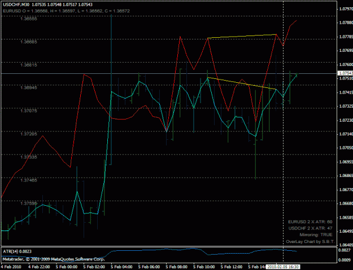Click the EURUSD overlay level 1.36685

click(29, 42)
